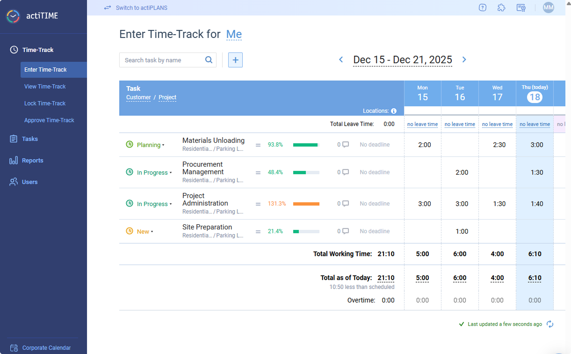Click the puzzle-piece integrations icon
The image size is (571, 354).
pos(501,7)
